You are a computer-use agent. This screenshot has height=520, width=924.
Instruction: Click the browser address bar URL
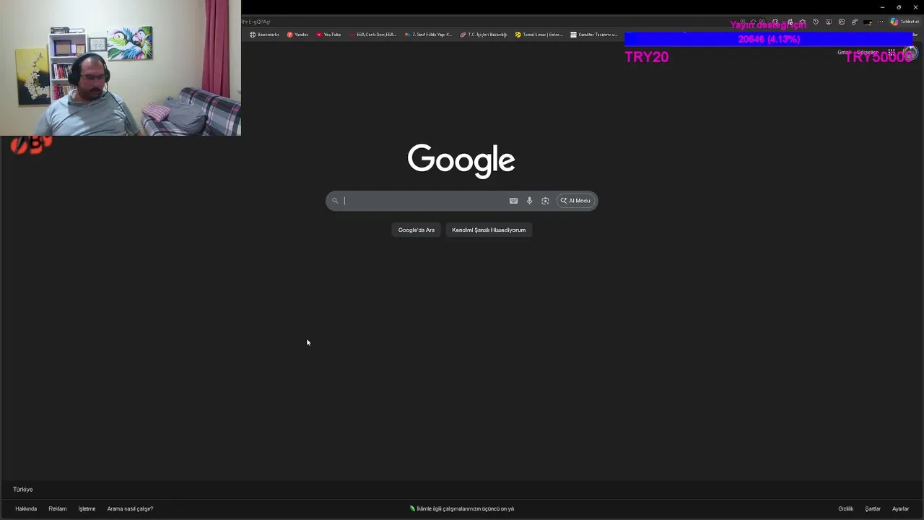click(256, 22)
